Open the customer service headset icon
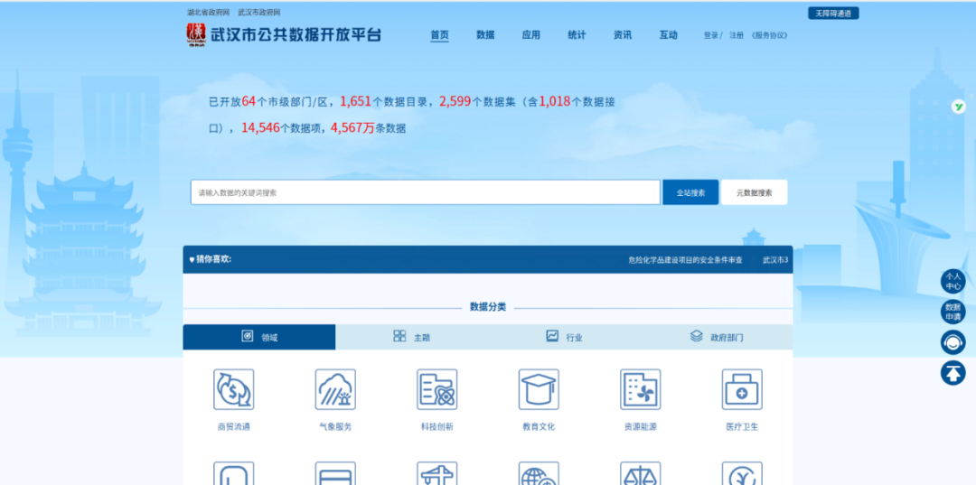The width and height of the screenshot is (976, 485). coord(953,342)
